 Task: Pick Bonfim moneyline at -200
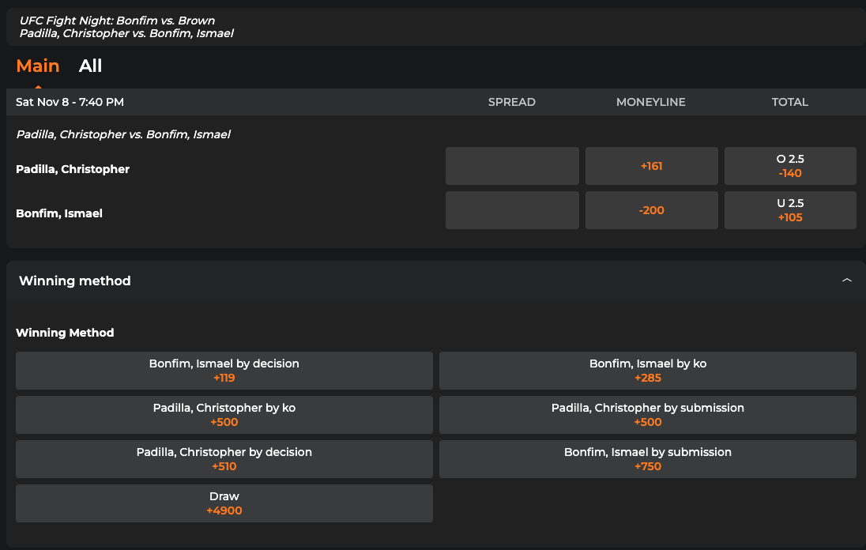(x=651, y=210)
